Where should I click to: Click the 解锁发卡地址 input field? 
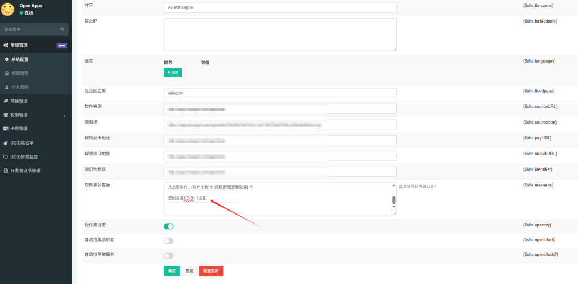(280, 140)
